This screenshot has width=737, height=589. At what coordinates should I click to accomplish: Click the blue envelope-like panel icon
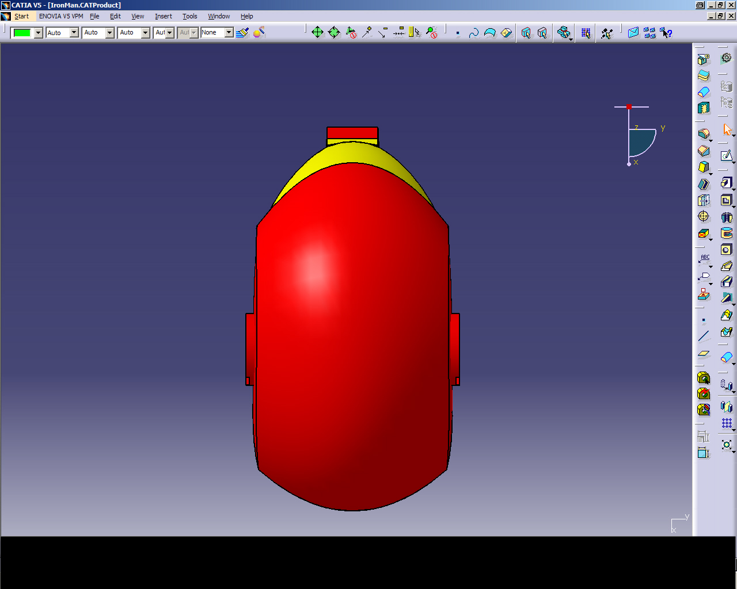tap(633, 33)
